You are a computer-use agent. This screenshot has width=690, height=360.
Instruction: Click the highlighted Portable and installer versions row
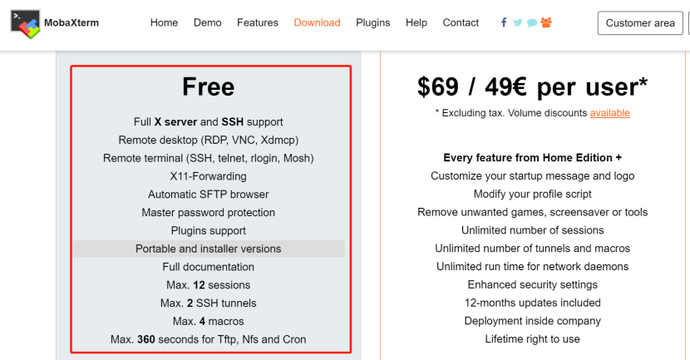tap(208, 249)
